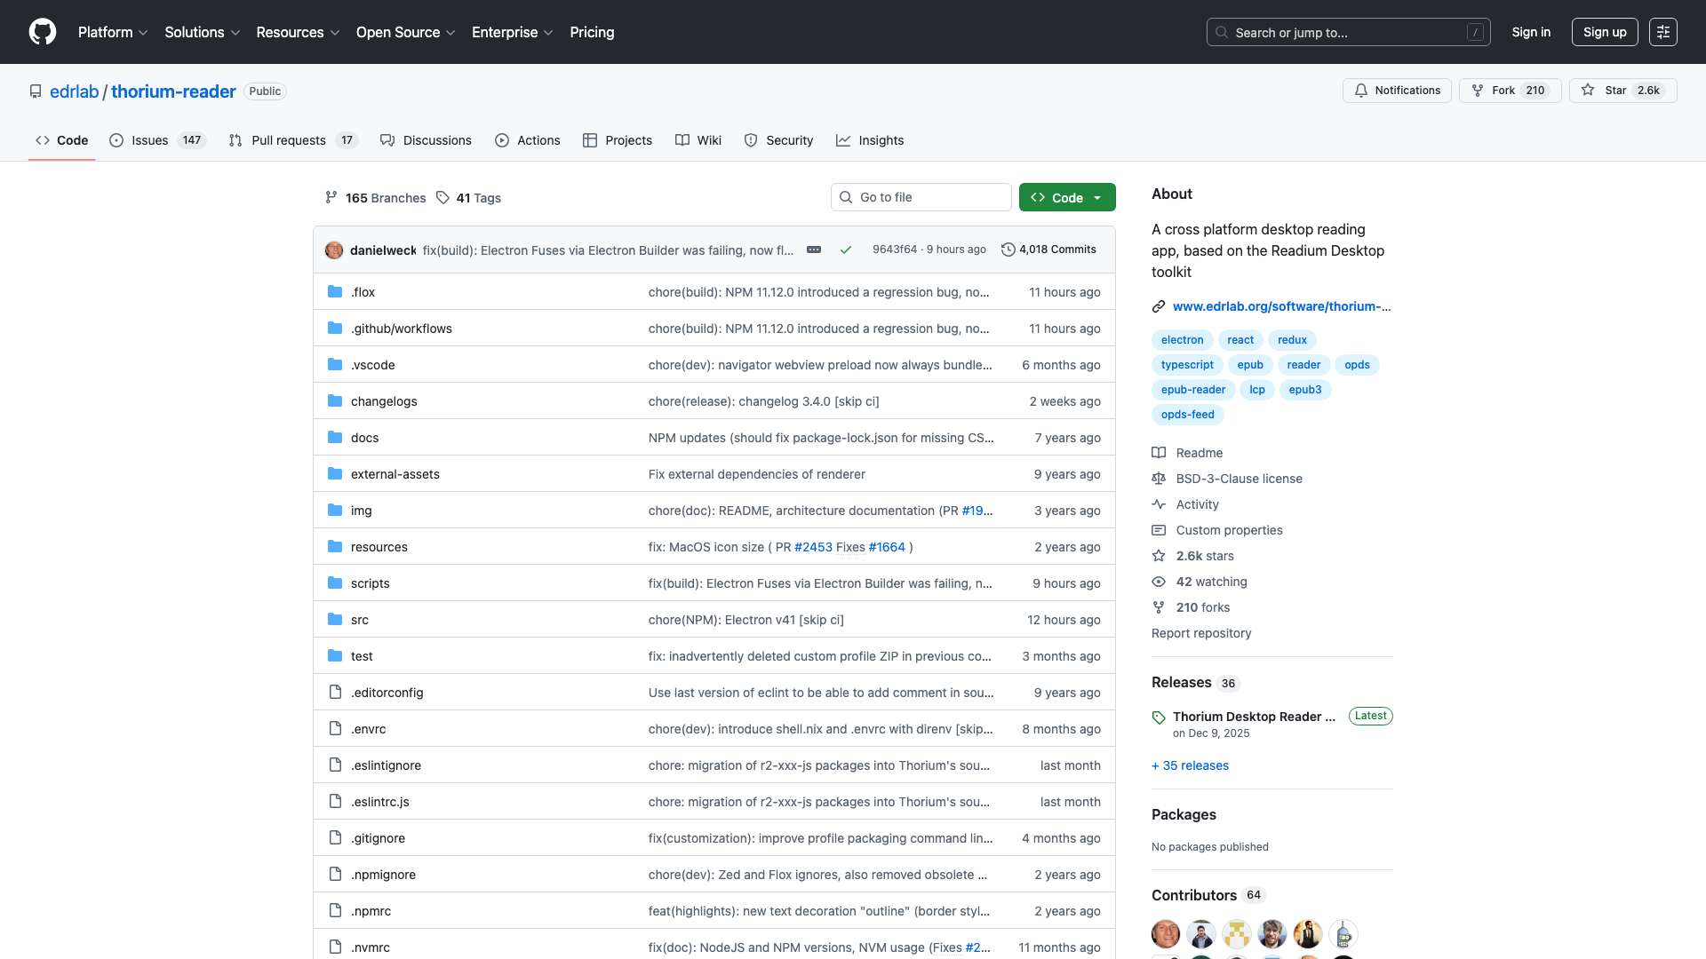This screenshot has width=1706, height=959.
Task: Click the .editorconfig file icon
Action: click(x=335, y=693)
